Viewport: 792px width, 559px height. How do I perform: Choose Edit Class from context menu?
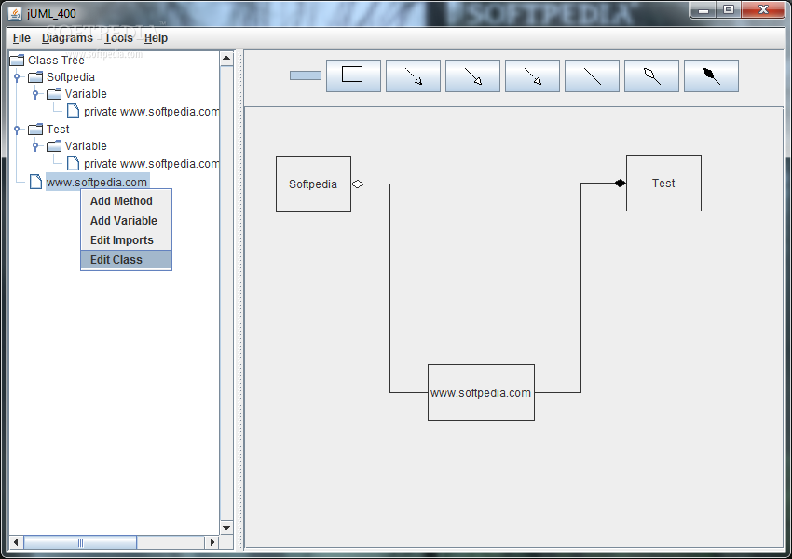pyautogui.click(x=127, y=260)
